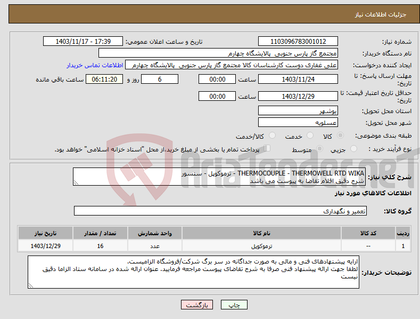
Task: Click the need number field 1103096783001012
Action: 298,42
